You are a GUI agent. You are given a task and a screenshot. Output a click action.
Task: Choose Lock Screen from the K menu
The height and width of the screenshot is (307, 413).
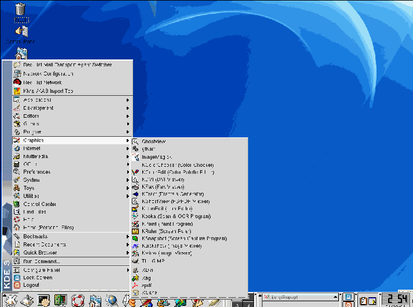pyautogui.click(x=71, y=278)
